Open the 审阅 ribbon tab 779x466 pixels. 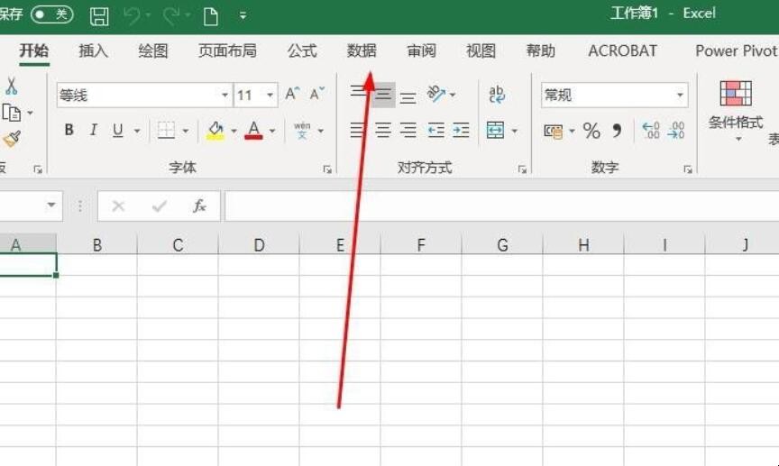[x=421, y=50]
